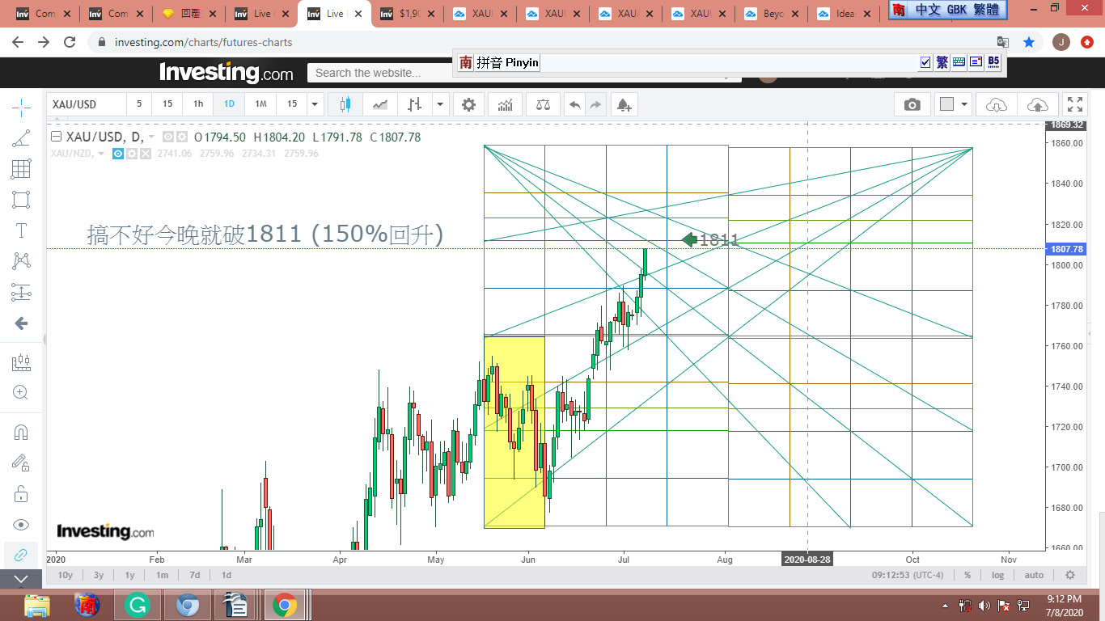Set the chart range to 3y
This screenshot has height=621, width=1105.
99,575
